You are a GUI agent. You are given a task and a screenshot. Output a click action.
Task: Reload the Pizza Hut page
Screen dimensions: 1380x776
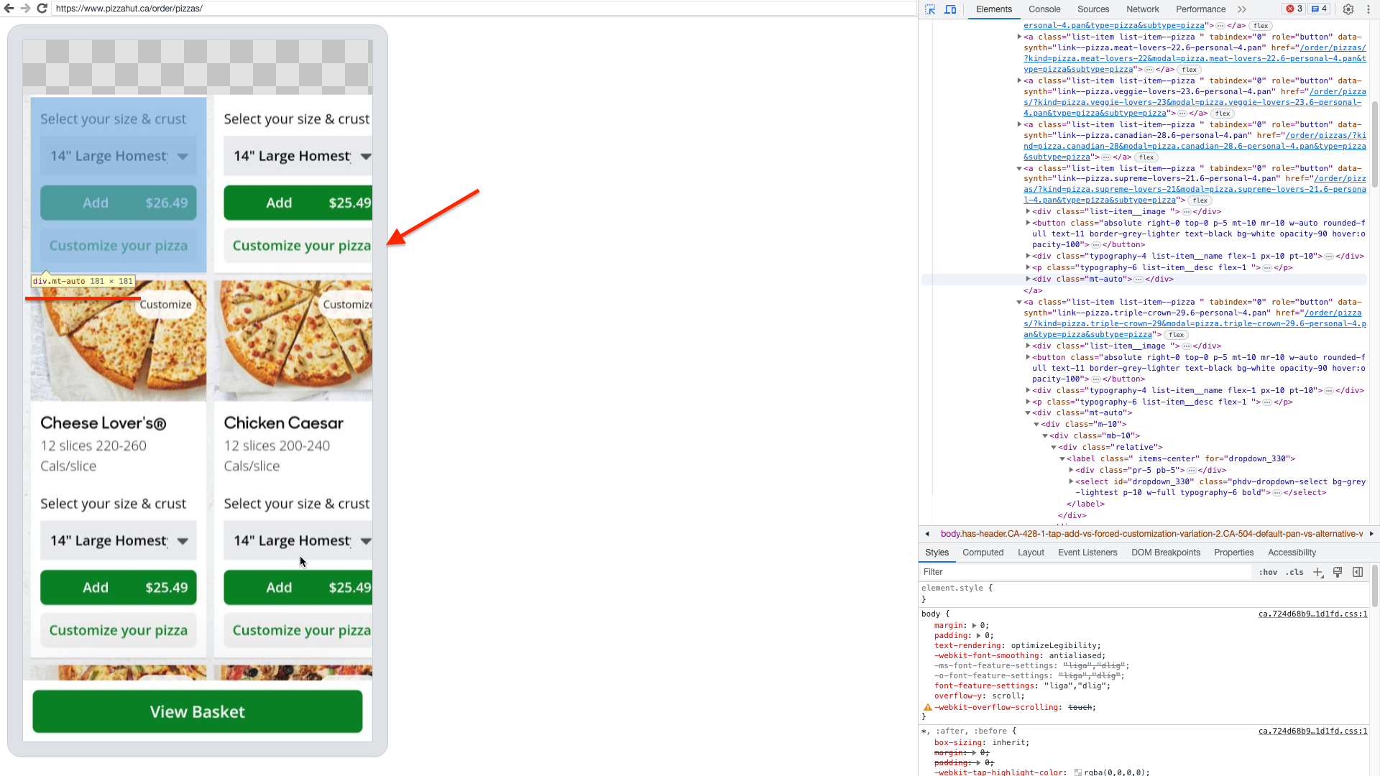42,9
